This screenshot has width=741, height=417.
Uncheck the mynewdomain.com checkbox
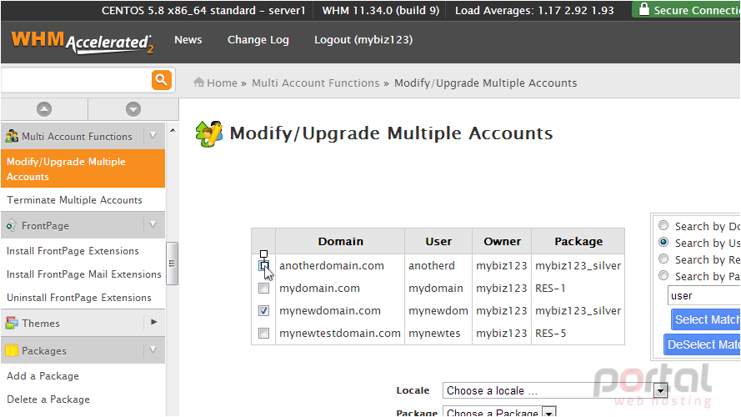coord(263,310)
